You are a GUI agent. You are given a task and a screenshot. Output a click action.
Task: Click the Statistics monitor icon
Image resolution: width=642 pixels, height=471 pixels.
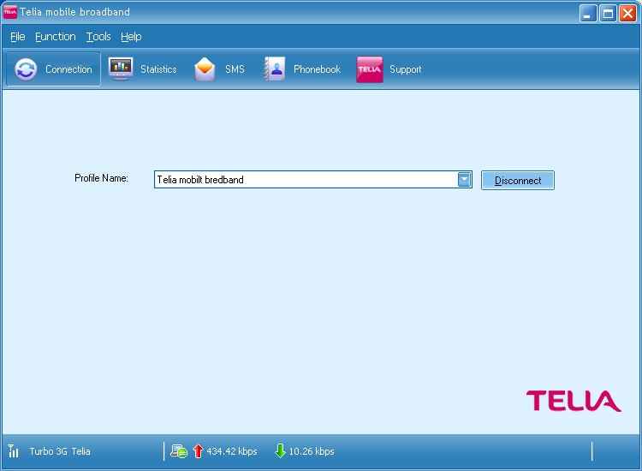[121, 69]
